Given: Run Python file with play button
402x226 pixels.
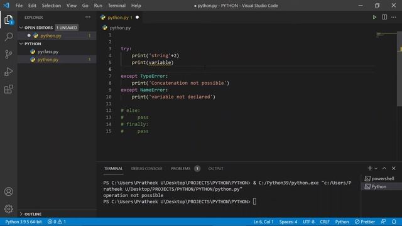Looking at the screenshot, I should 374,17.
